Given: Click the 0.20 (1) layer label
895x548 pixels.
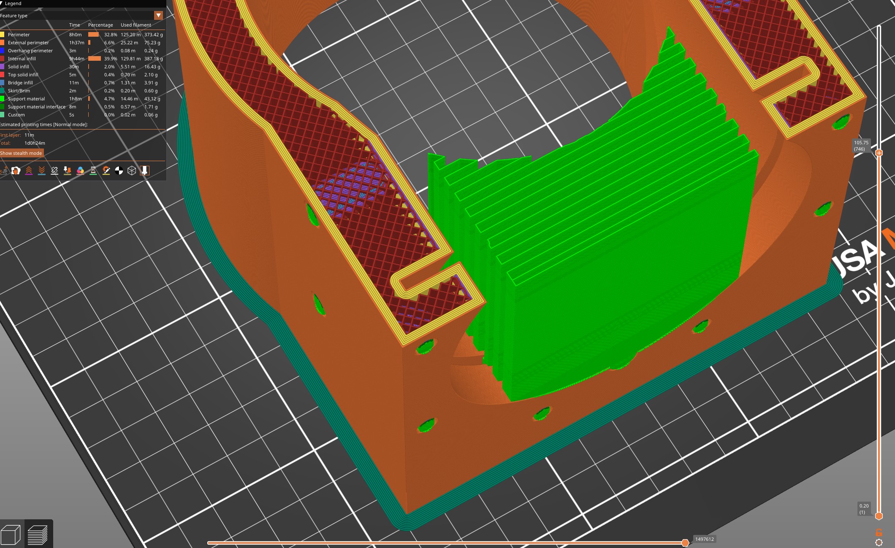Looking at the screenshot, I should [864, 509].
